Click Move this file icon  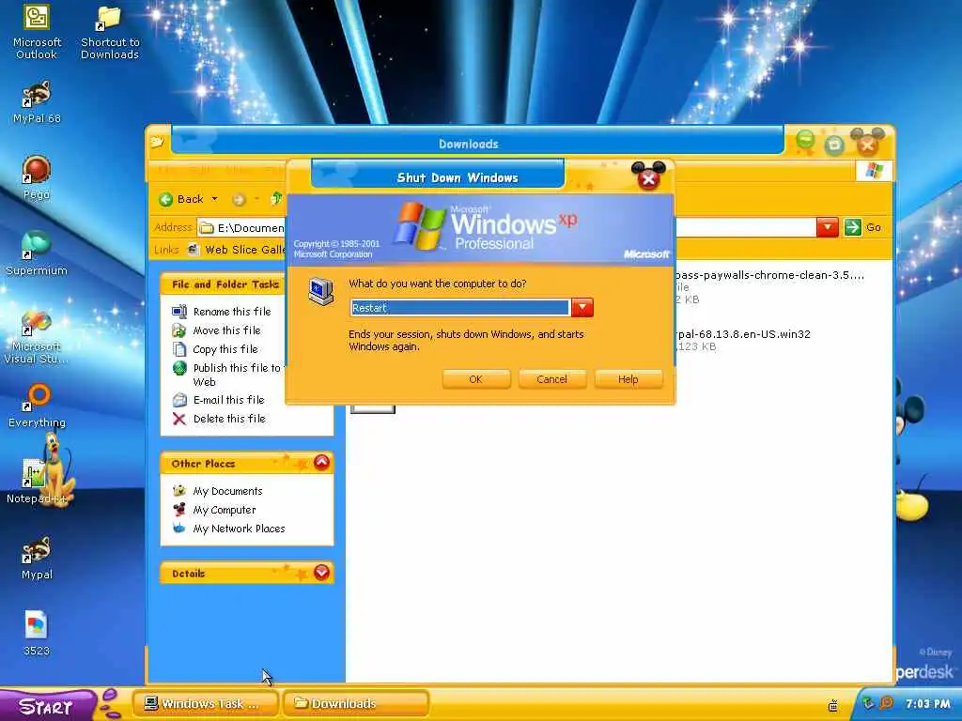179,330
